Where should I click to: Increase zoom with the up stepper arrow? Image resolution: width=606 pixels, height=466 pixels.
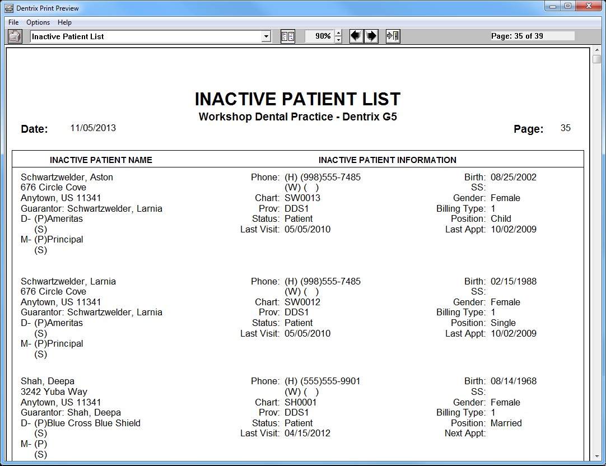[338, 33]
